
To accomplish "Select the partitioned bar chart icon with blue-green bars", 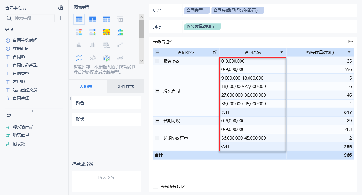I will [120, 32].
